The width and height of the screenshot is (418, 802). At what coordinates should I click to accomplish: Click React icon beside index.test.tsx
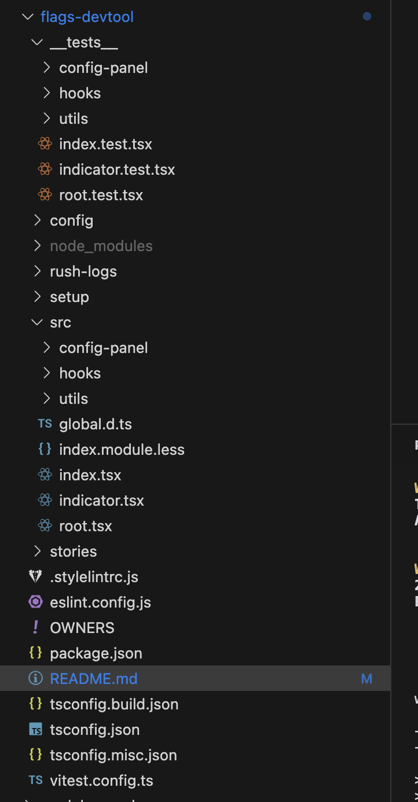45,144
